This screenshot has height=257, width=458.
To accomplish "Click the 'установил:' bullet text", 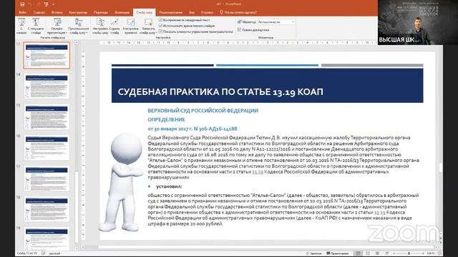I will pyautogui.click(x=169, y=186).
